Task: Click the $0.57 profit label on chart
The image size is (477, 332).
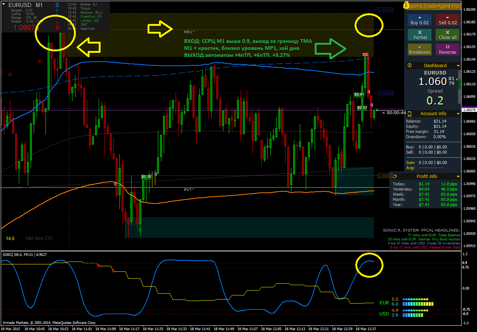Action: (362, 107)
